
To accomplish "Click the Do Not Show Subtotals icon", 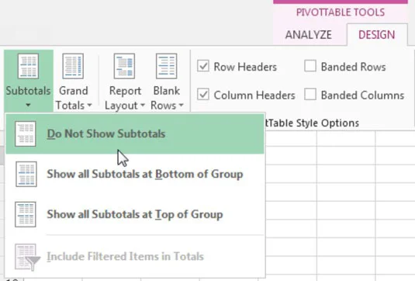I will pyautogui.click(x=26, y=134).
